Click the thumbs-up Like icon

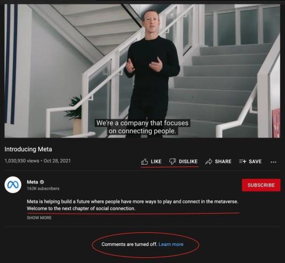[144, 161]
